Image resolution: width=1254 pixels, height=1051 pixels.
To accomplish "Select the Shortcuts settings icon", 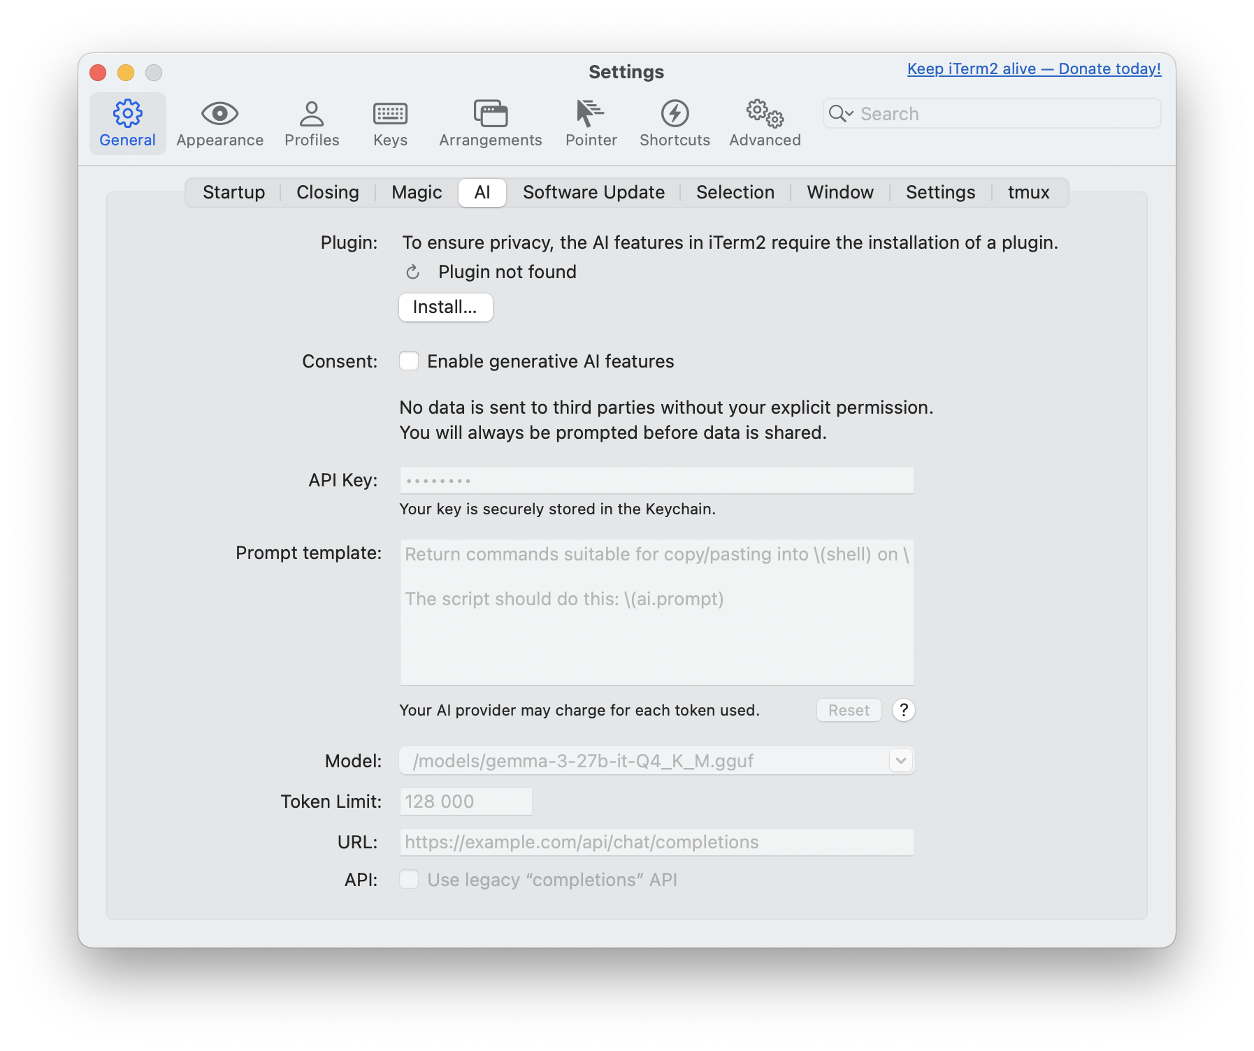I will [x=673, y=123].
